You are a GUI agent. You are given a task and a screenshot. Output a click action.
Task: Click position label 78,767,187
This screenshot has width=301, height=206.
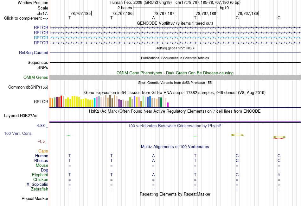pyautogui.click(x=164, y=13)
